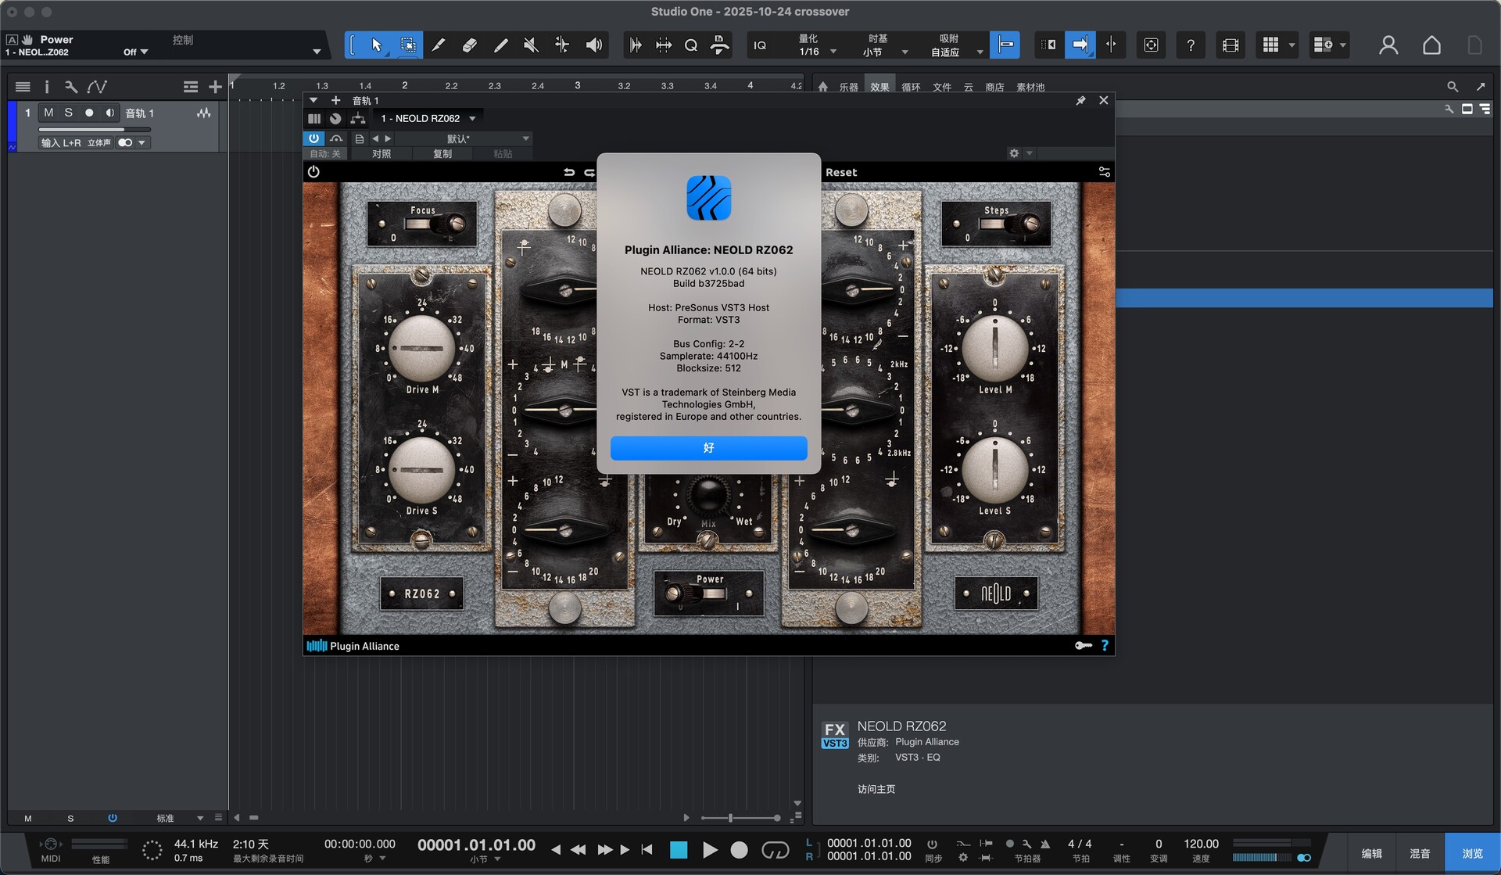Screen dimensions: 1501x875
Task: Click the Play transport button
Action: coord(710,850)
